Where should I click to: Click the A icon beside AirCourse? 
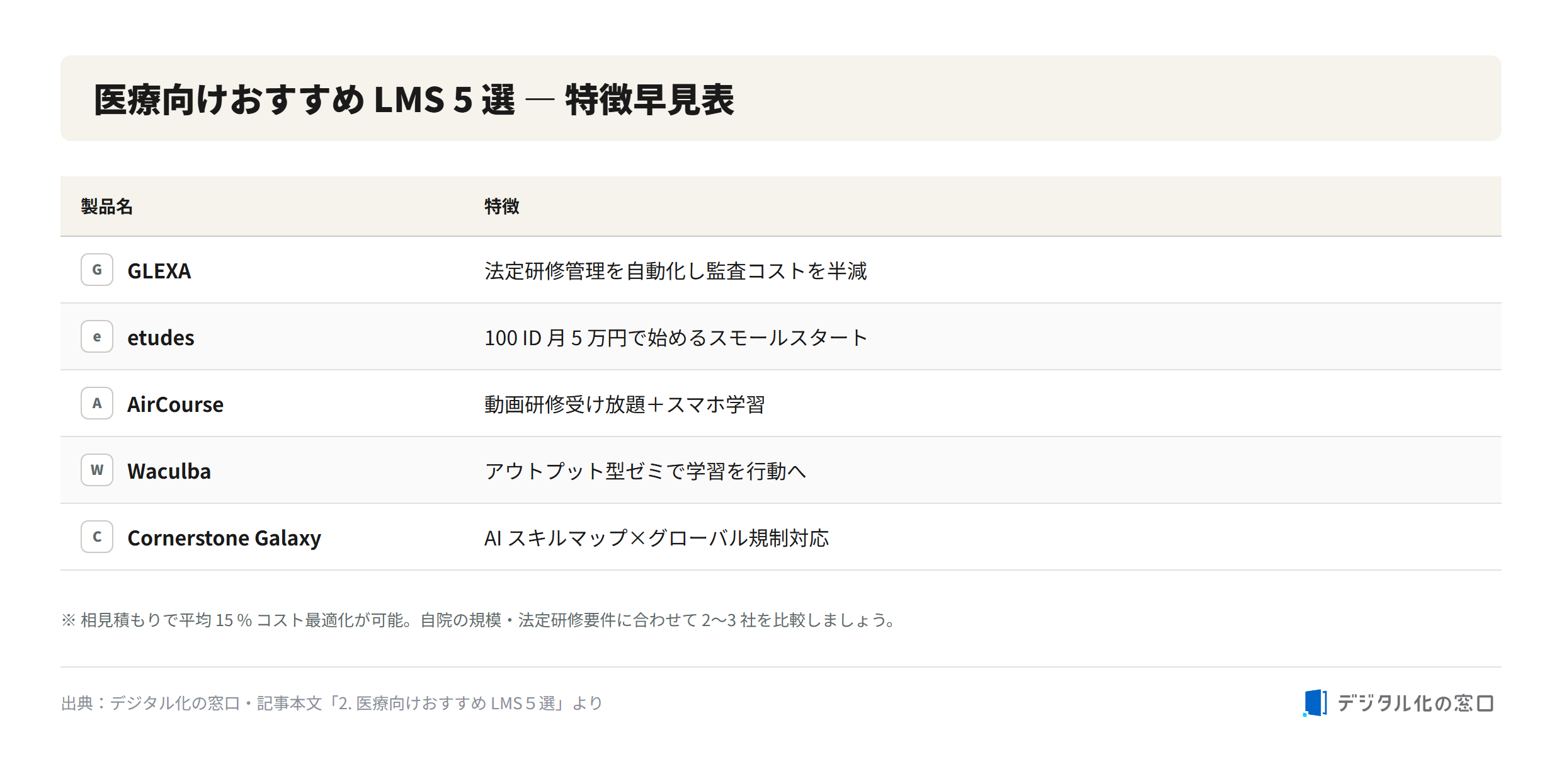pos(97,403)
